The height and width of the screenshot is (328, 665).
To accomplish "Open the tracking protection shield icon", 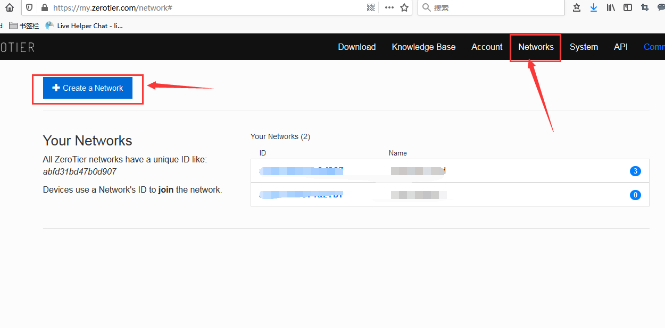I will tap(29, 7).
